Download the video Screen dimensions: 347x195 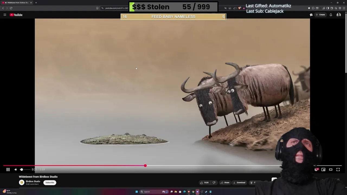click(x=239, y=183)
